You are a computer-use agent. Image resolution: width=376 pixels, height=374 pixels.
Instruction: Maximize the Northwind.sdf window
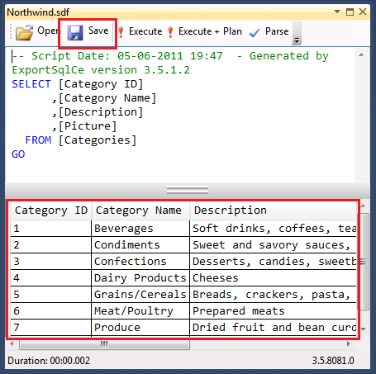(350, 12)
